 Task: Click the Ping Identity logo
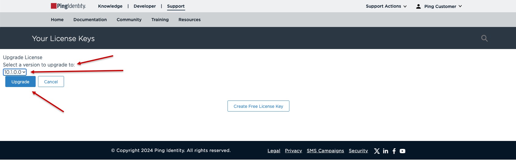point(68,6)
